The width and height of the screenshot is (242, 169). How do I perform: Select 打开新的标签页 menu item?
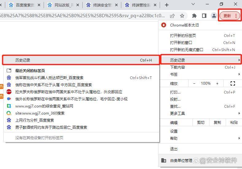(x=200, y=36)
